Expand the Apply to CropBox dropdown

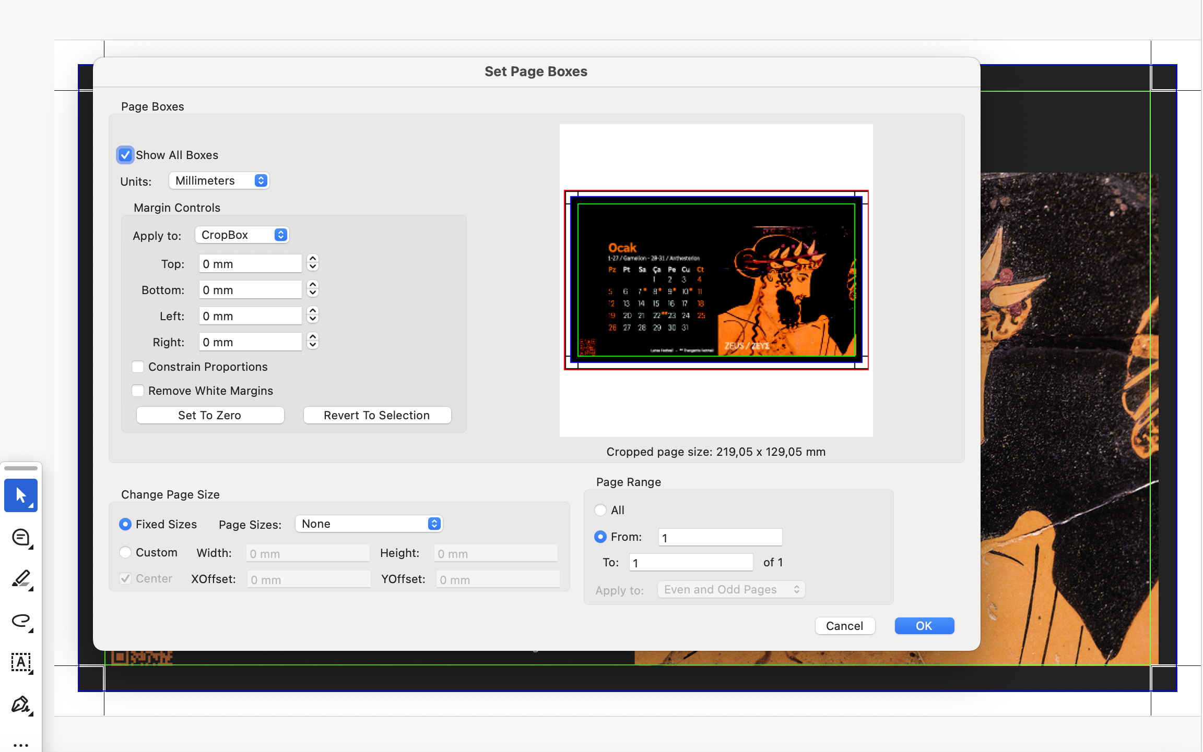pos(242,235)
